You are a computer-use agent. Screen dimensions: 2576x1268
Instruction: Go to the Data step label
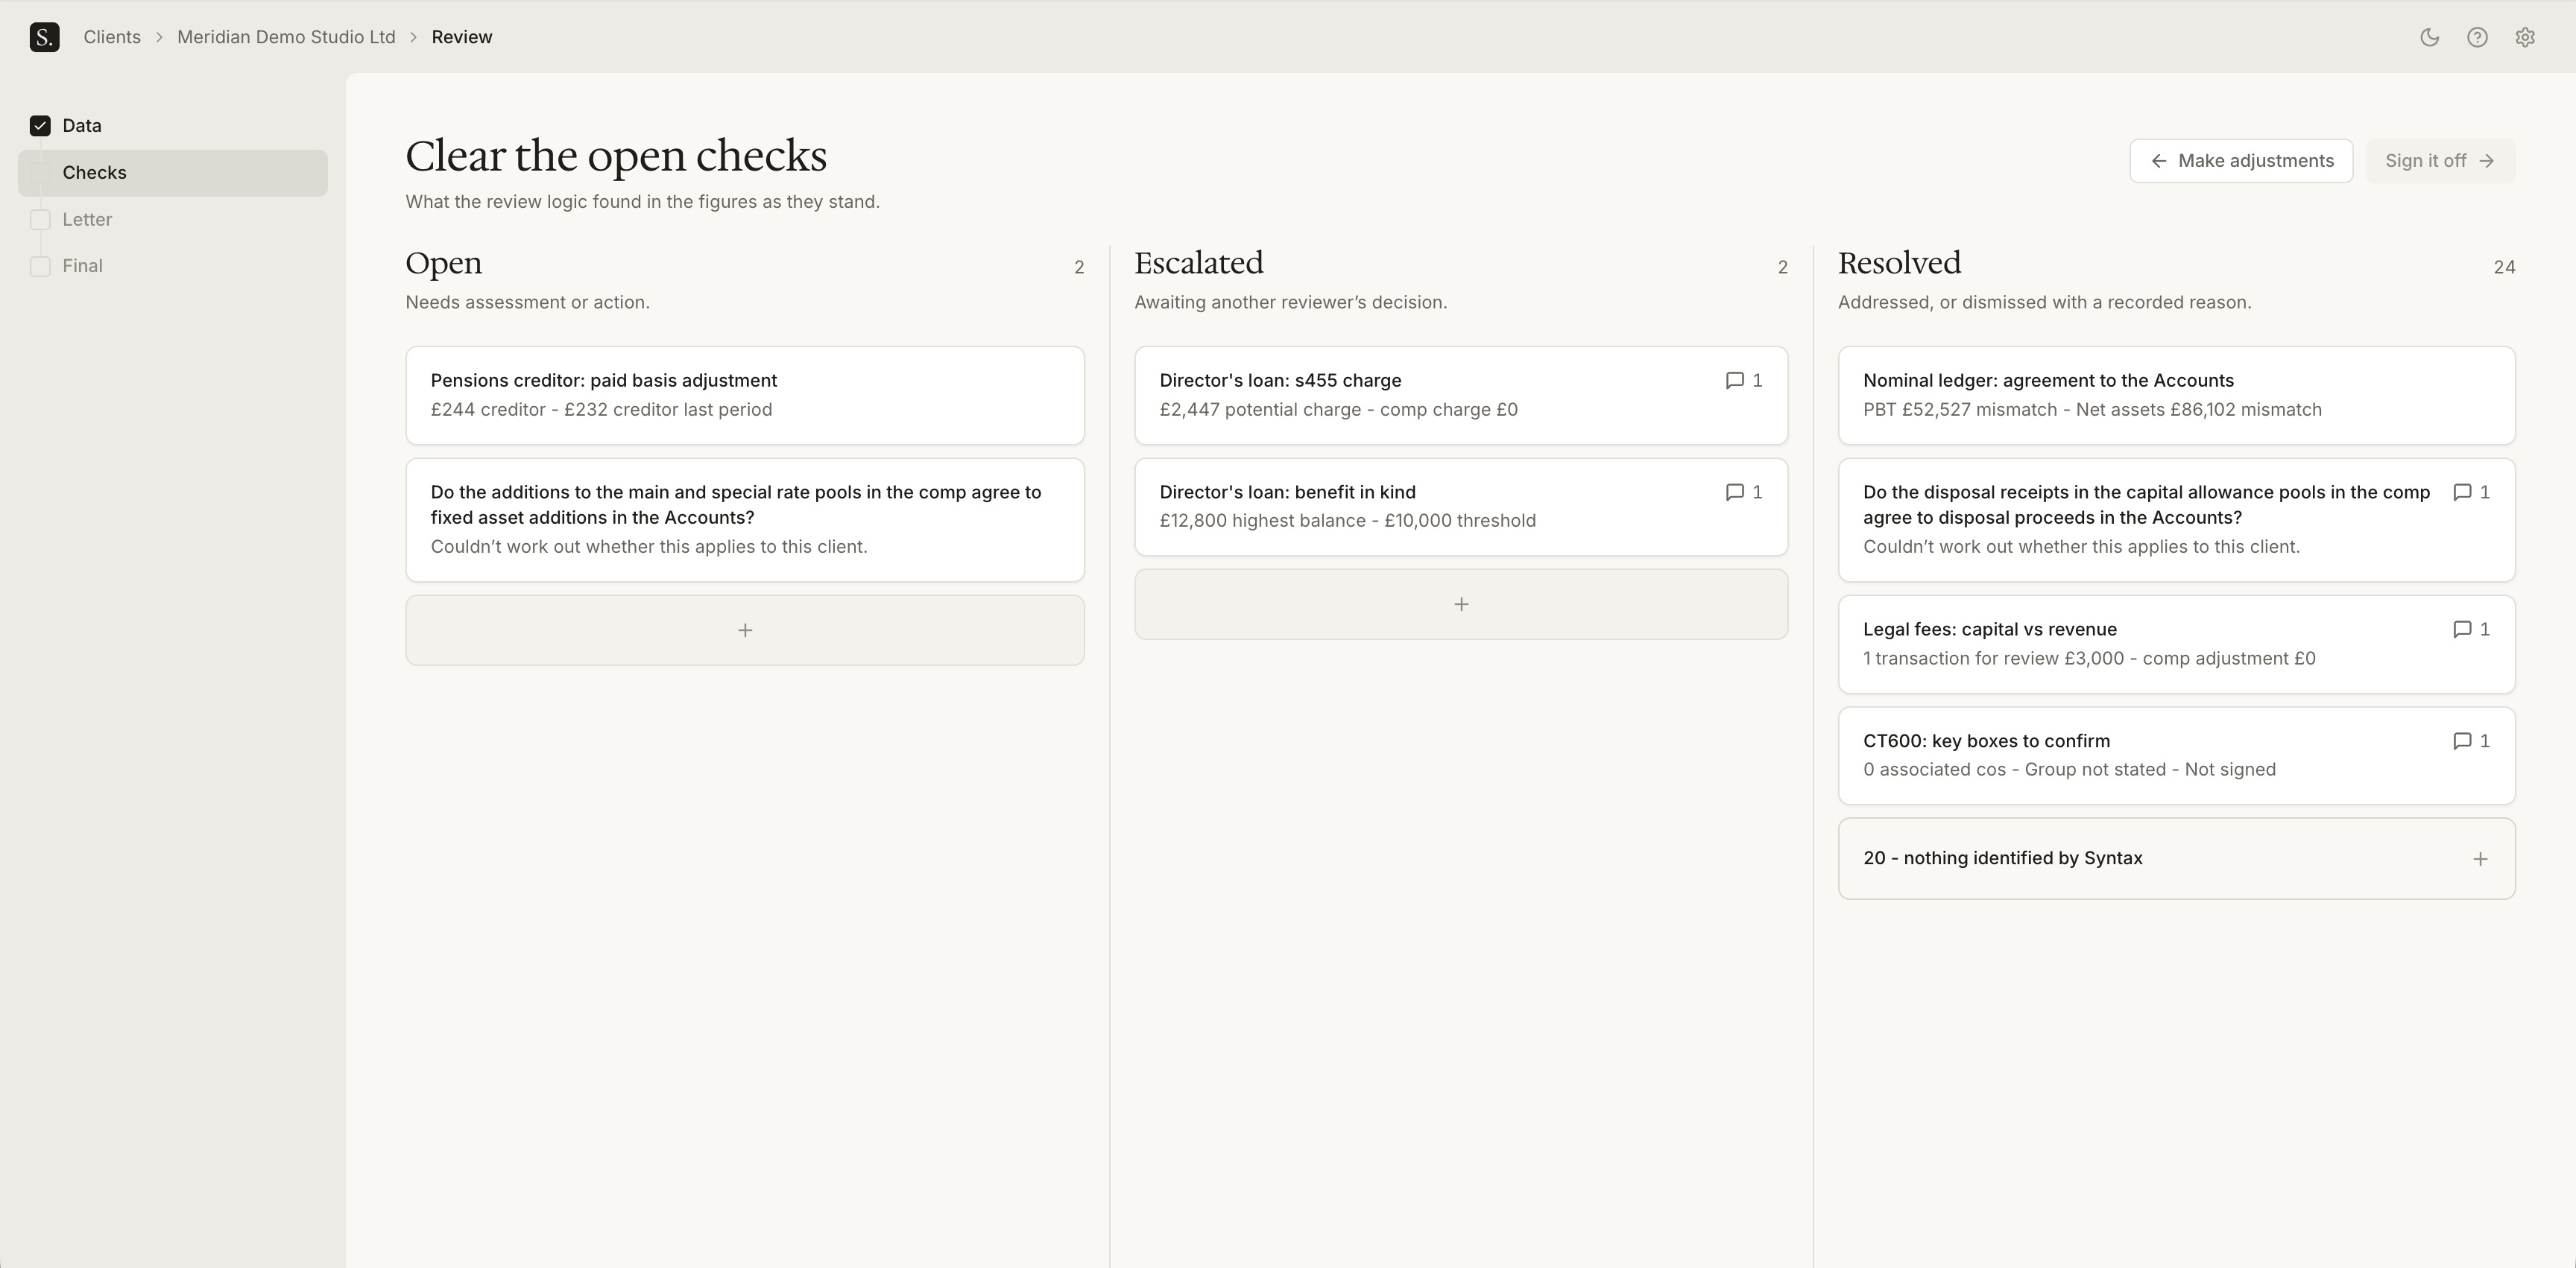point(82,126)
